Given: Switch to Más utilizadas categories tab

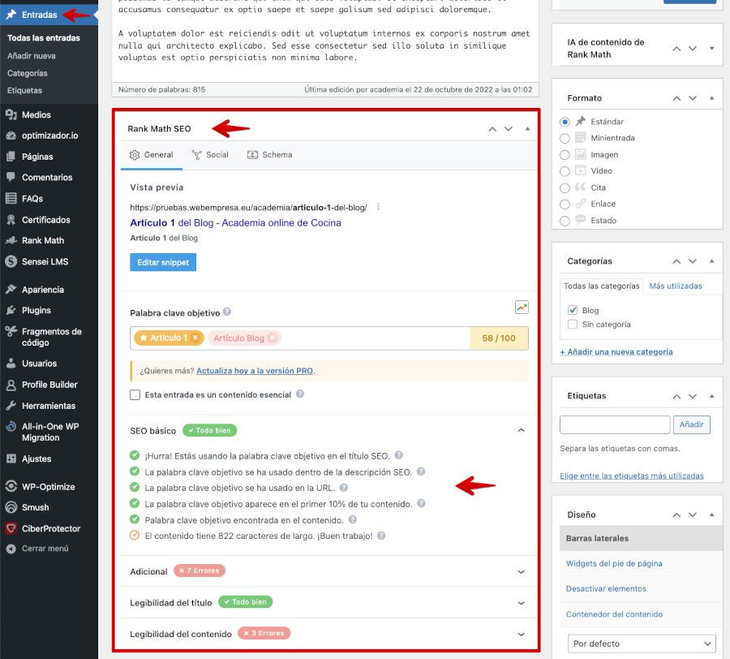Looking at the screenshot, I should [675, 286].
